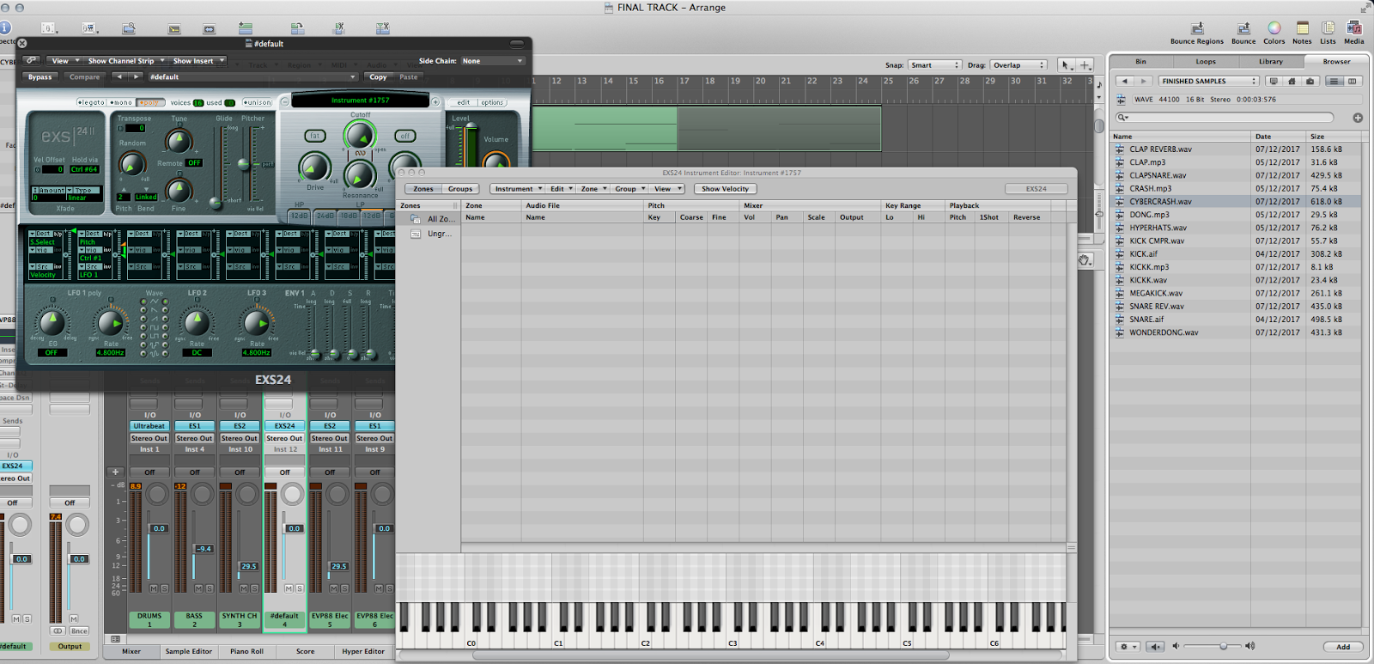Select poly mode in EXS24
1374x664 pixels.
click(150, 102)
